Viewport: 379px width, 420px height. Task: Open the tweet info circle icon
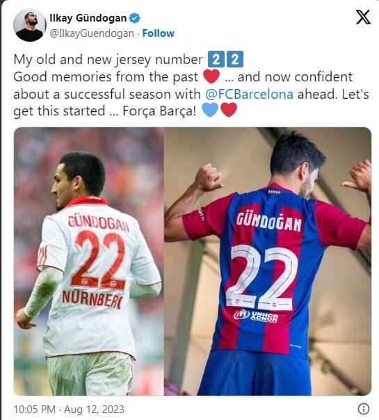coord(364,409)
